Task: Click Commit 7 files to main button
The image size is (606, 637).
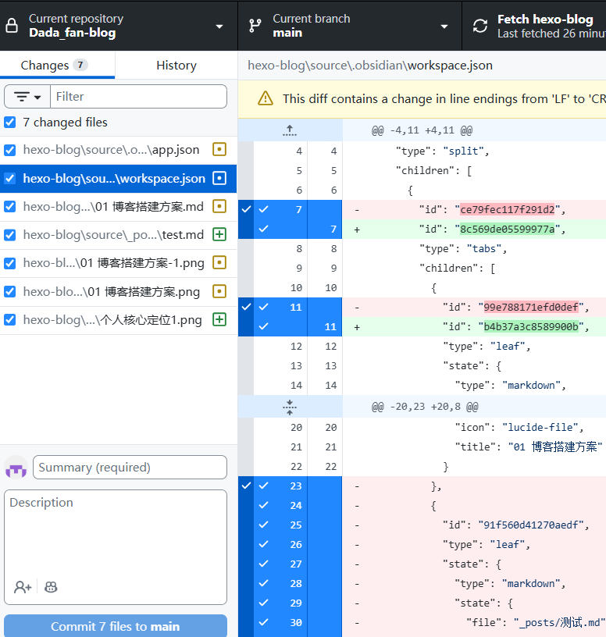Action: click(x=116, y=626)
